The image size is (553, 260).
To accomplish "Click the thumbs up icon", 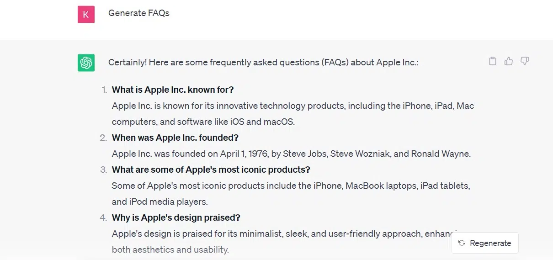I will click(x=508, y=61).
